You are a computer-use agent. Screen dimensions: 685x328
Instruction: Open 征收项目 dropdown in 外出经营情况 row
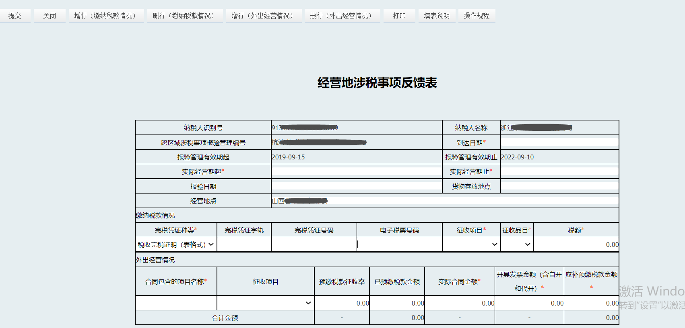(266, 303)
